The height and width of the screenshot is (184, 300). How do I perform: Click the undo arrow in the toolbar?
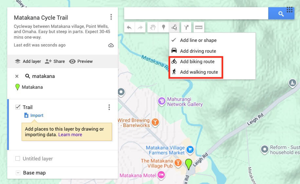(129, 28)
